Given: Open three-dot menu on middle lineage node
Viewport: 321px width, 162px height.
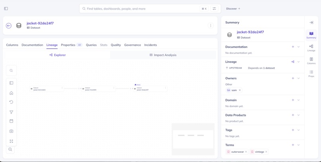Looking at the screenshot, I should pyautogui.click(x=114, y=88).
